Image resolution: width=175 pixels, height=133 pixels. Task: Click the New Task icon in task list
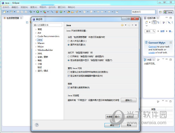pyautogui.click(x=146, y=22)
